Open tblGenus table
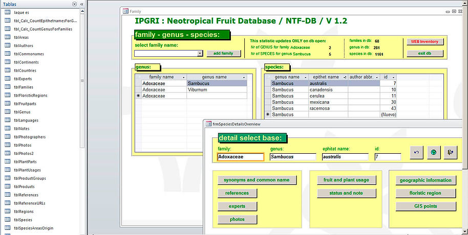This screenshot has height=235, width=468. click(x=22, y=112)
